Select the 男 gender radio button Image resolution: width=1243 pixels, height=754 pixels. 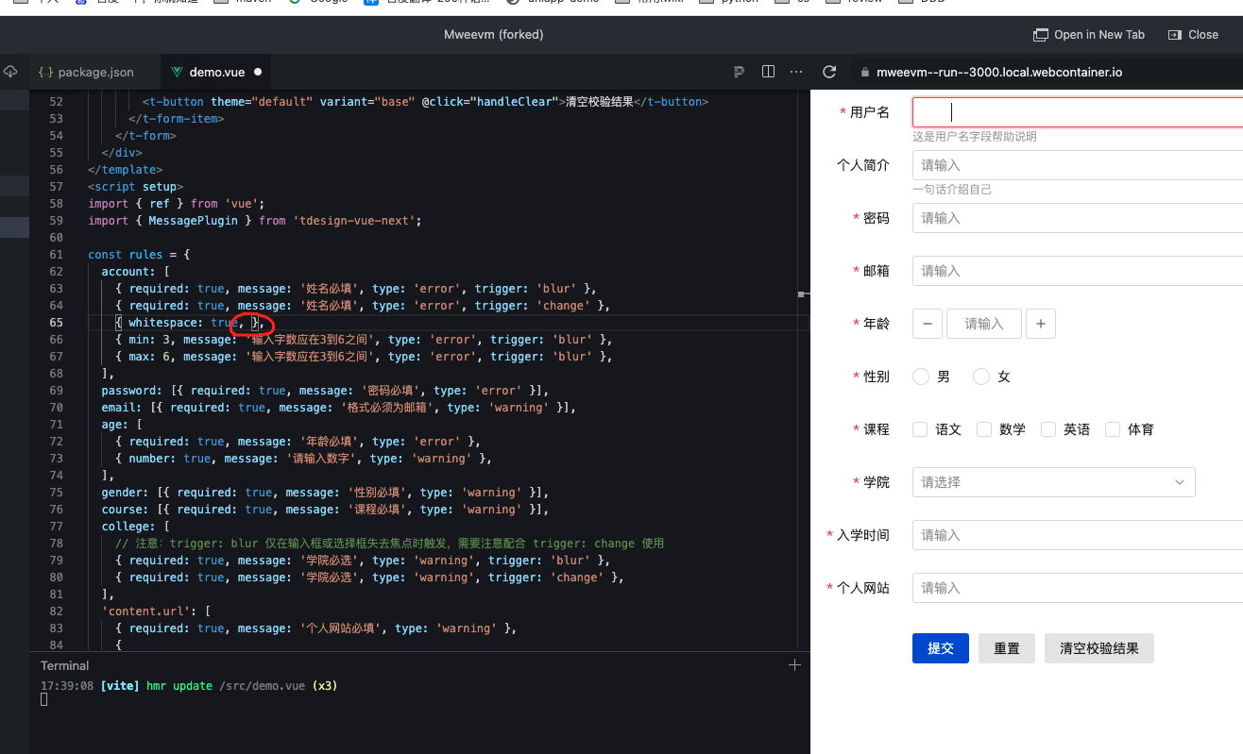921,377
